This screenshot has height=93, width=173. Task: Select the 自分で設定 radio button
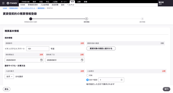pos(88,80)
